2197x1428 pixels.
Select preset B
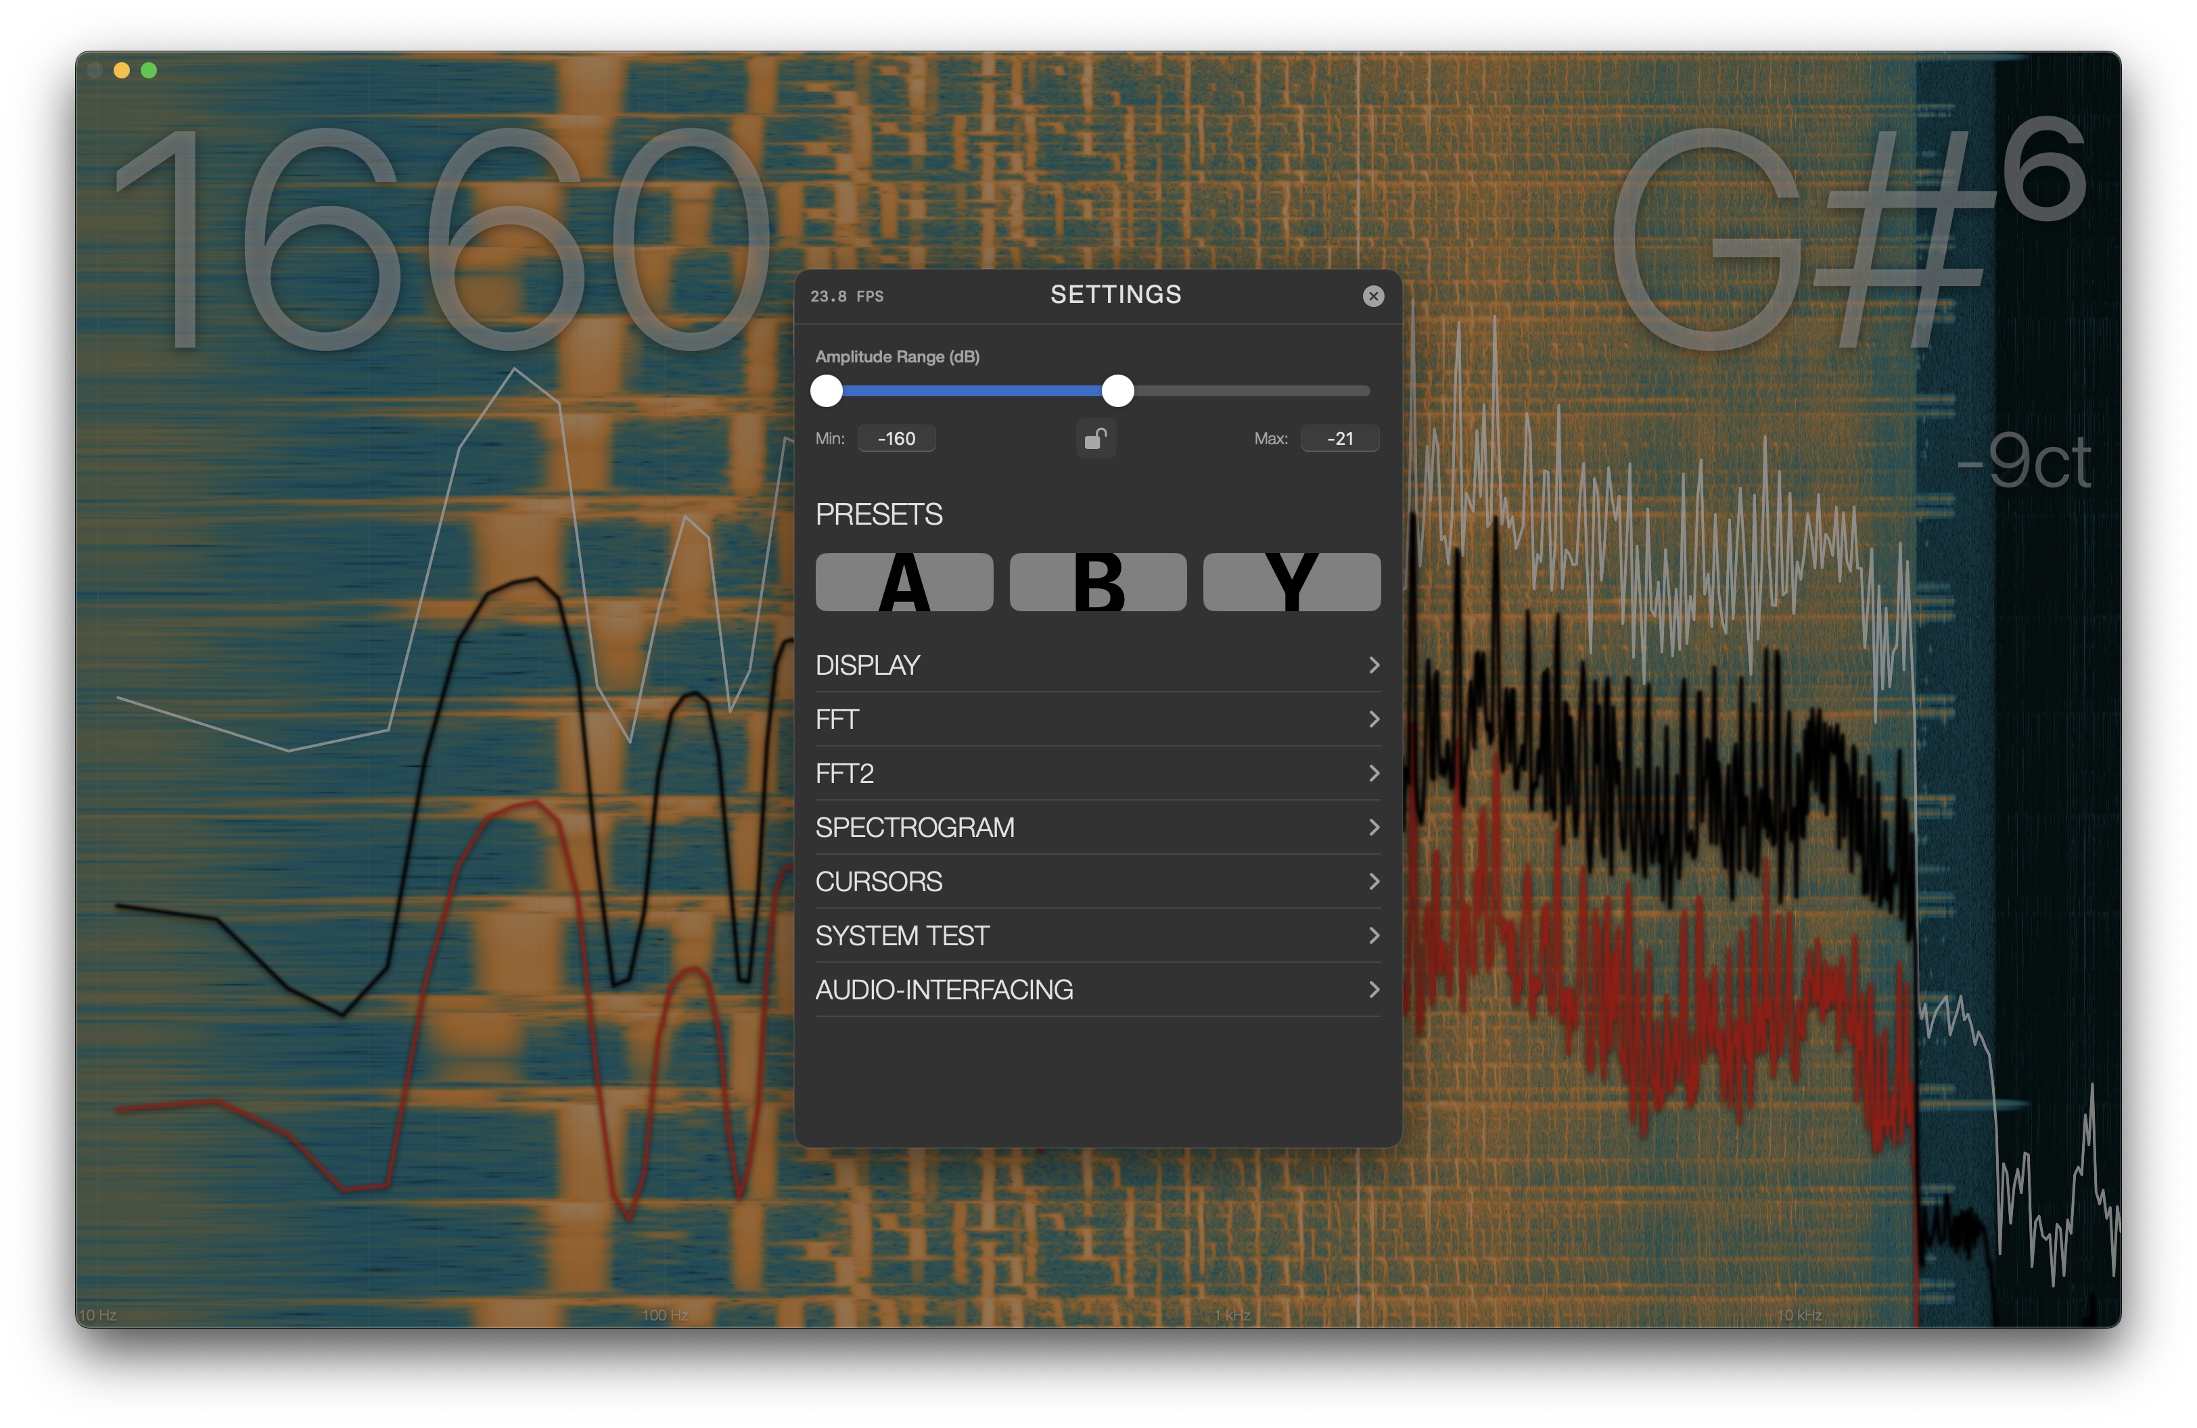point(1098,581)
